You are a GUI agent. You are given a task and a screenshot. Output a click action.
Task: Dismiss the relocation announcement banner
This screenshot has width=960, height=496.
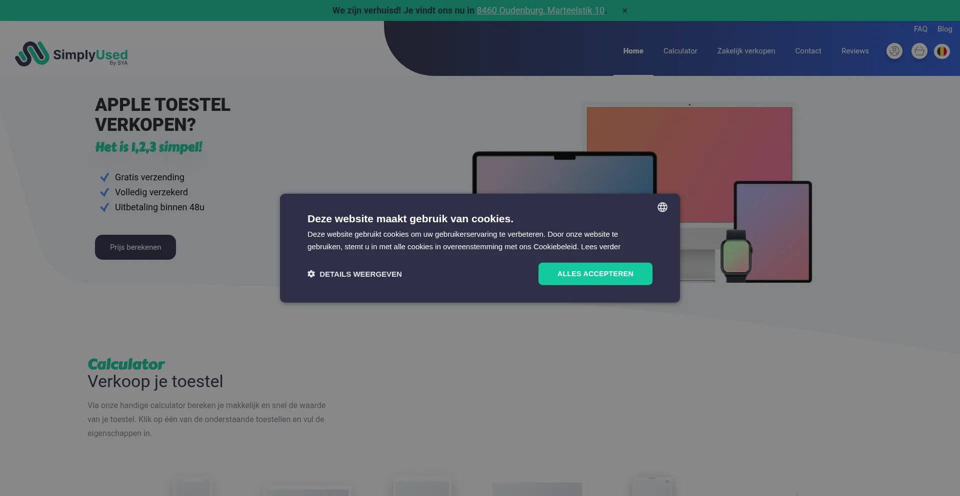tap(624, 10)
